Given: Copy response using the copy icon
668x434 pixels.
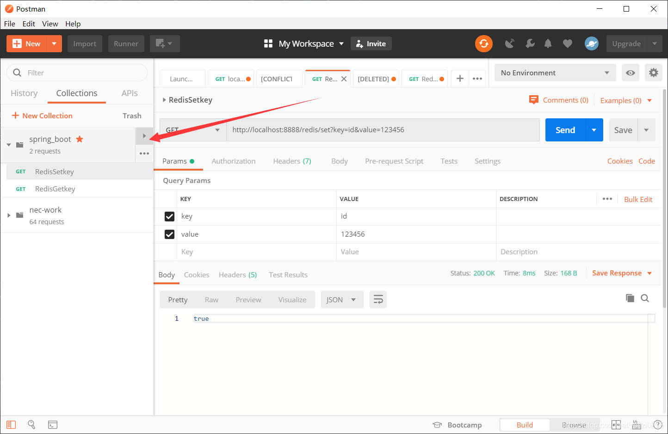Looking at the screenshot, I should [x=630, y=298].
